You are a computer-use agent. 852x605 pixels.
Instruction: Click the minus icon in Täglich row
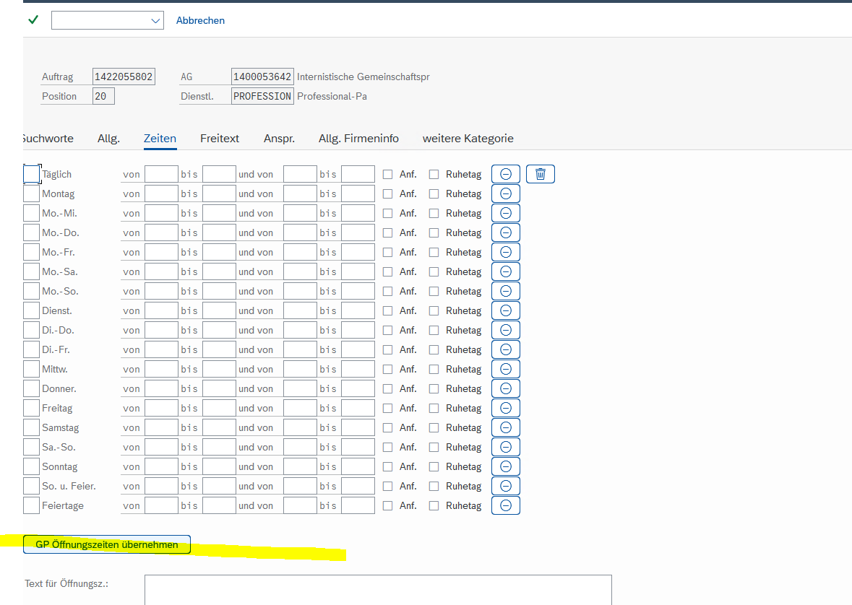(506, 174)
